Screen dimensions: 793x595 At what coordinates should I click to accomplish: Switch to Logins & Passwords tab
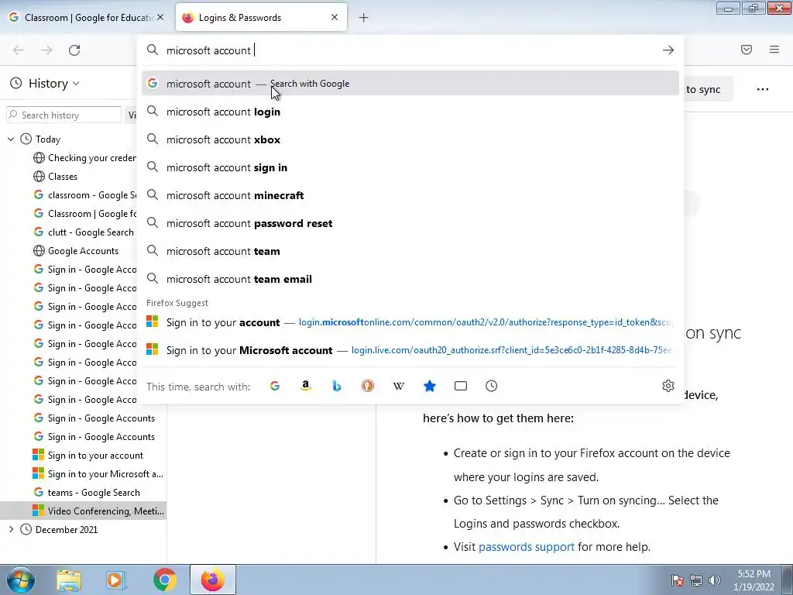coord(261,17)
